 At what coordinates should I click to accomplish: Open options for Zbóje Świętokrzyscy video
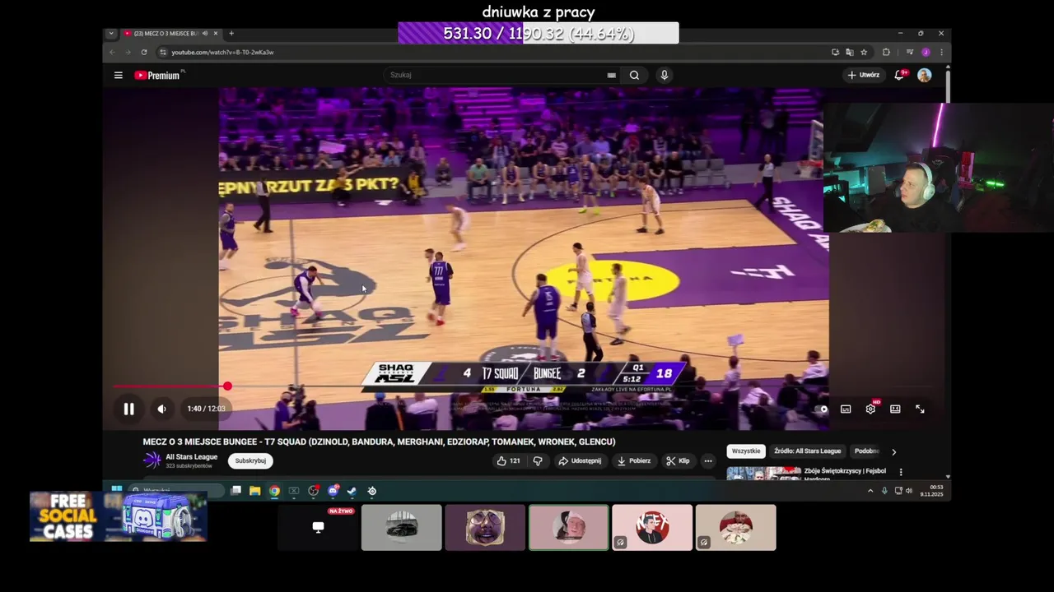pyautogui.click(x=900, y=472)
